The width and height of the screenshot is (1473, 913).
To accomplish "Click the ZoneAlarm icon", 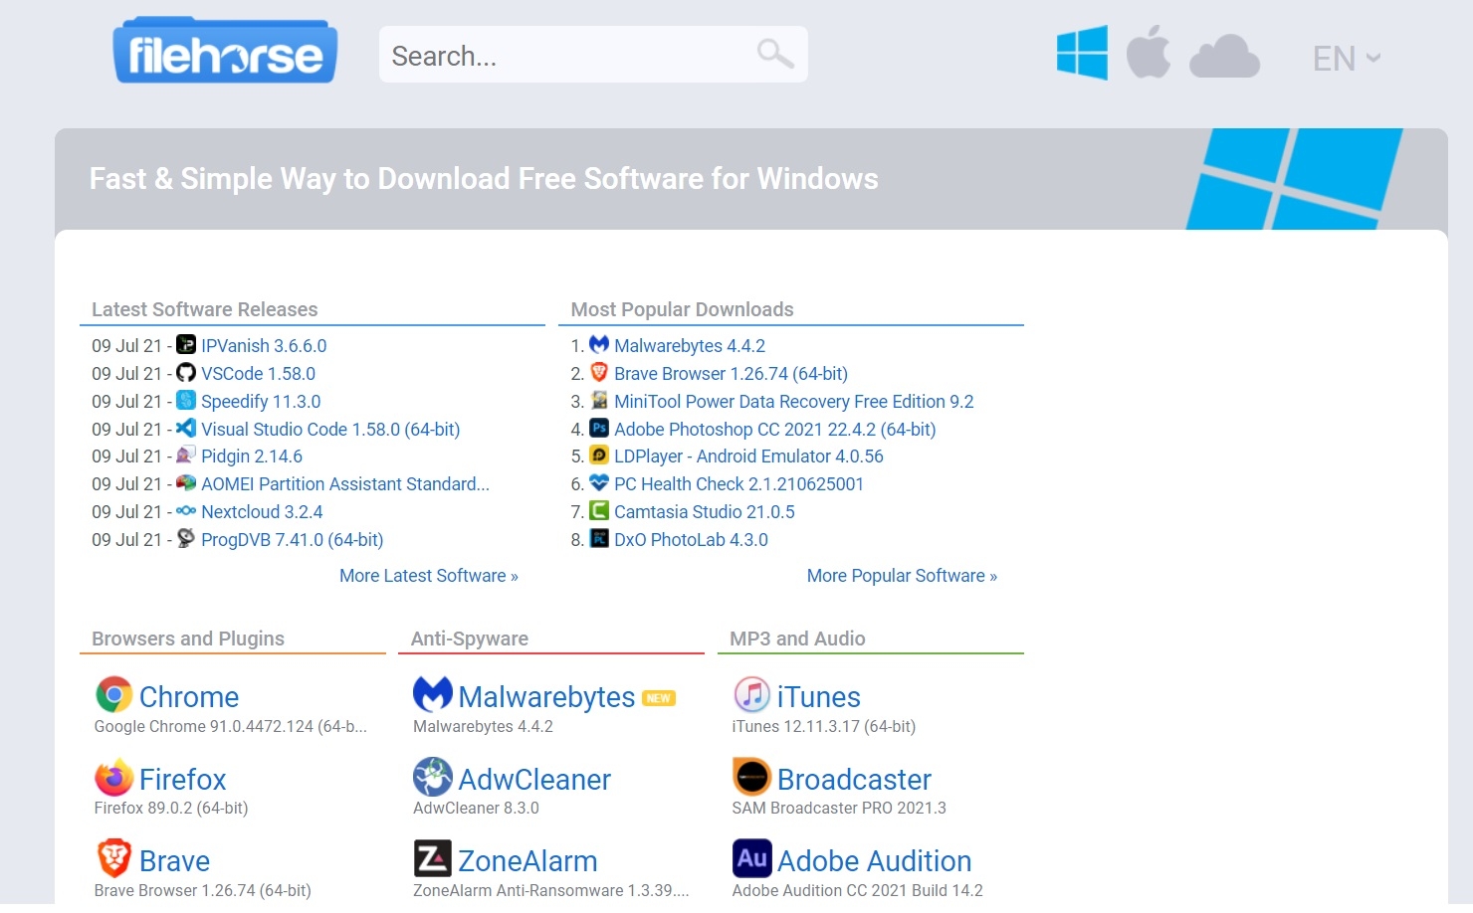I will (432, 859).
